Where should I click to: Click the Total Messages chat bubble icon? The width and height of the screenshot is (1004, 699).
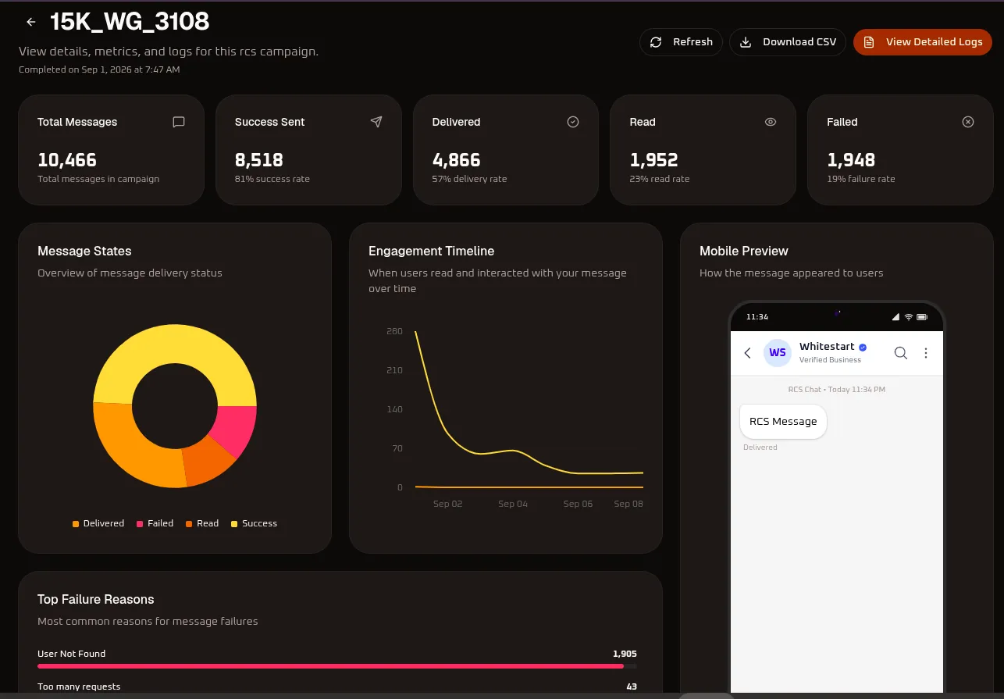tap(179, 122)
